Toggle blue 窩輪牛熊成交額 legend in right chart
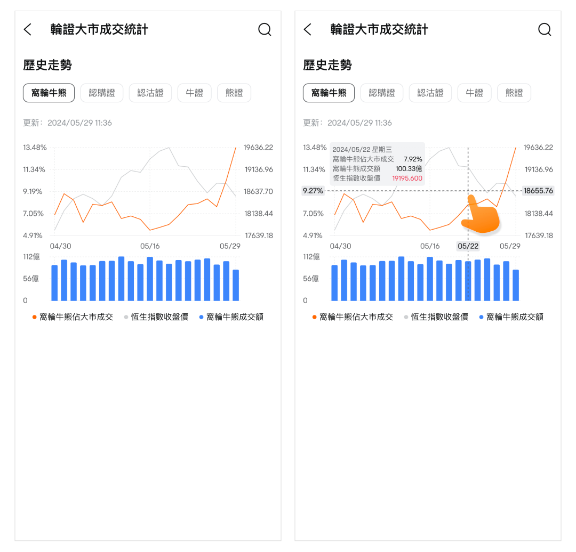Screen dimensions: 576x552 pyautogui.click(x=511, y=317)
